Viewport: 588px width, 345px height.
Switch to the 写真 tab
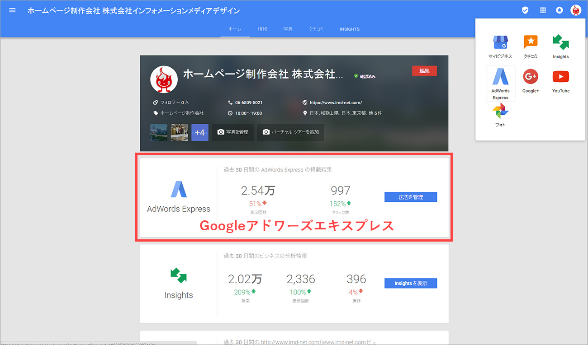click(288, 29)
